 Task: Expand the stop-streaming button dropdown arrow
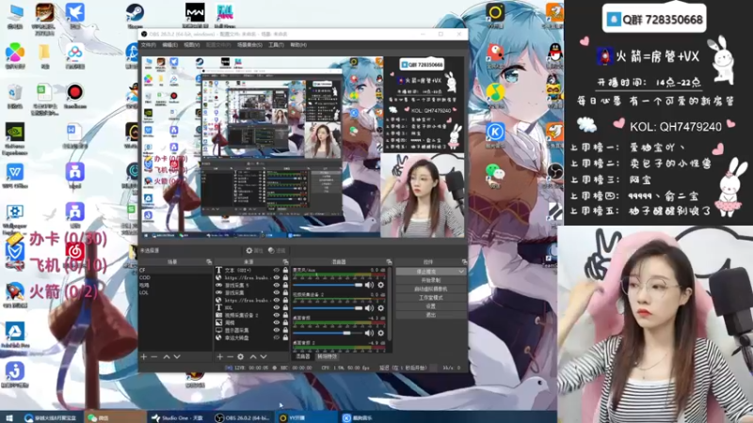click(461, 272)
